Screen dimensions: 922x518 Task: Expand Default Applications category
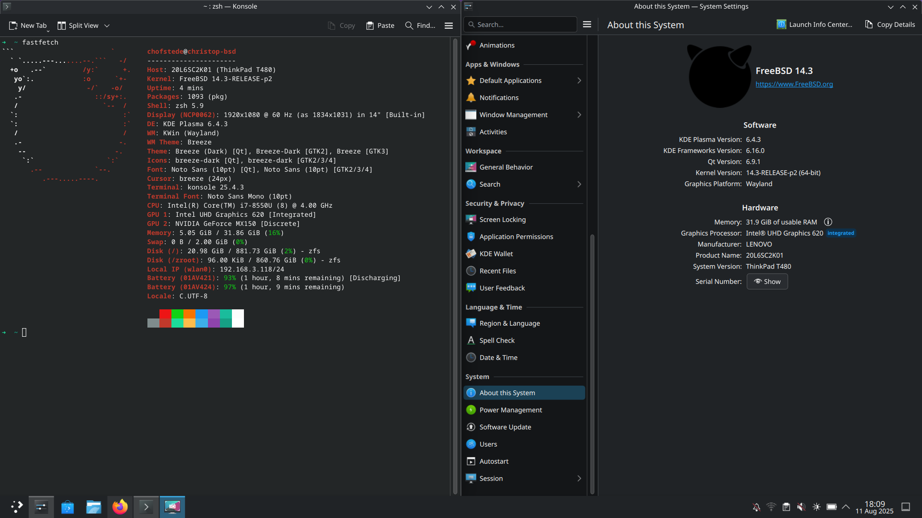click(x=579, y=81)
